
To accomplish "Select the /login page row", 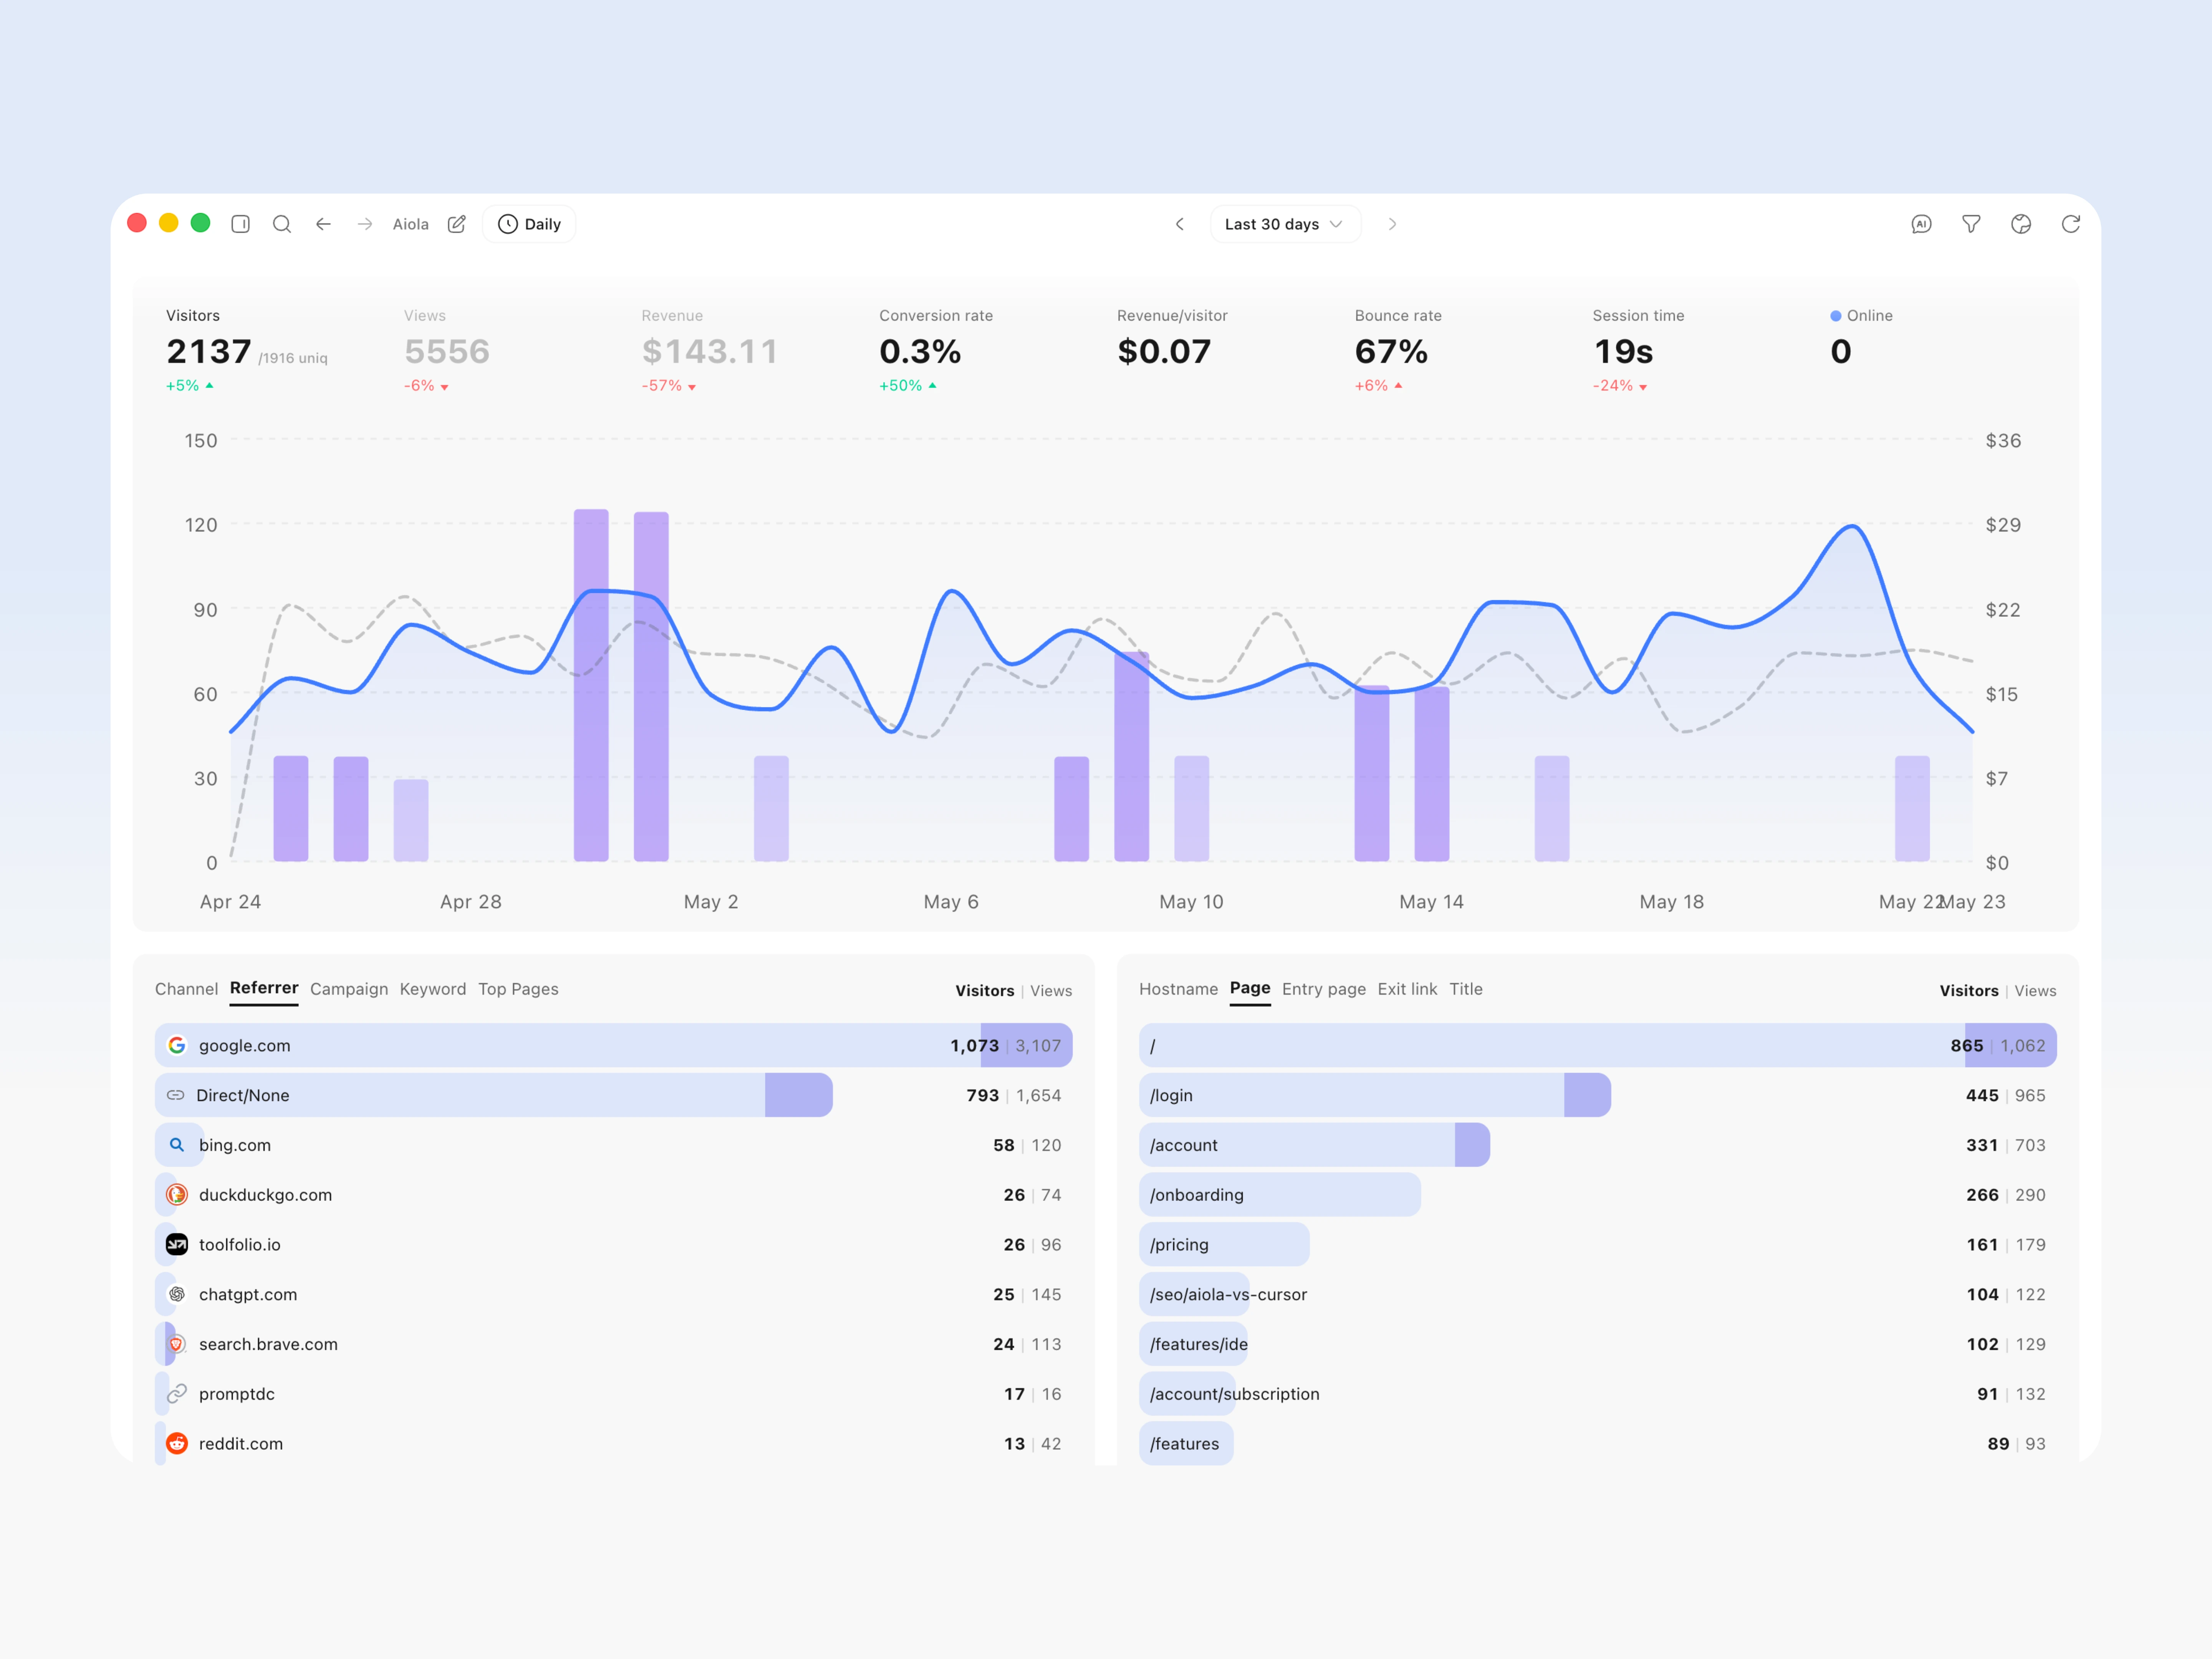I will [x=1598, y=1095].
